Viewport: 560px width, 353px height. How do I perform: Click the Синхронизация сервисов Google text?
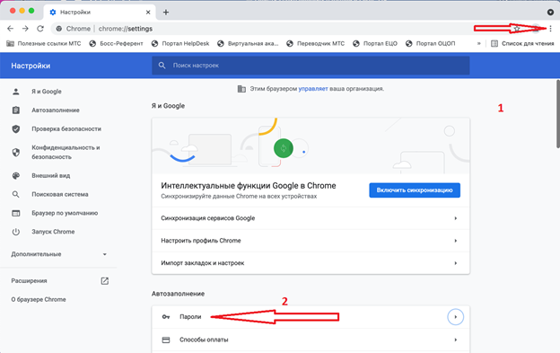(x=208, y=218)
